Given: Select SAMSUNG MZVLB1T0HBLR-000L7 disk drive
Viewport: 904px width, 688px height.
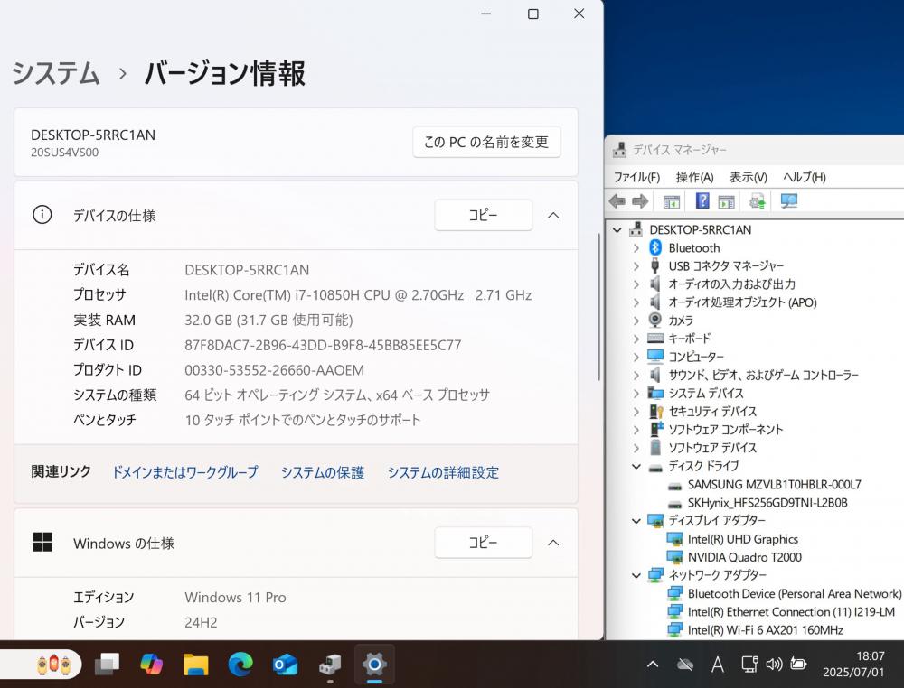Looking at the screenshot, I should tap(775, 485).
